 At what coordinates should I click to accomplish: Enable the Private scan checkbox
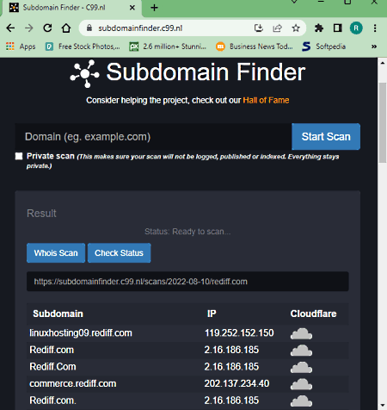19,156
